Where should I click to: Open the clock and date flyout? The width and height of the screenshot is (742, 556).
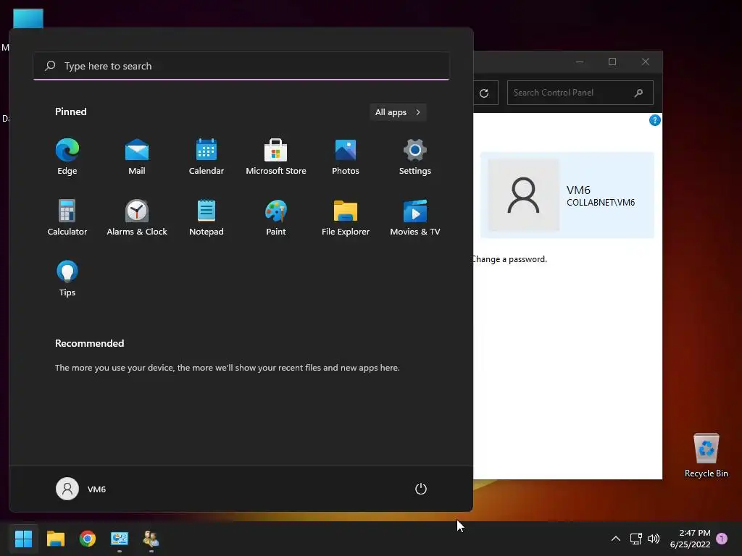pyautogui.click(x=690, y=539)
